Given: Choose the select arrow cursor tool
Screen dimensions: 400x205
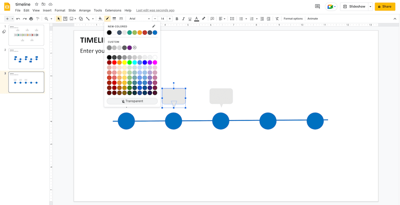Looking at the screenshot, I should coord(59,19).
